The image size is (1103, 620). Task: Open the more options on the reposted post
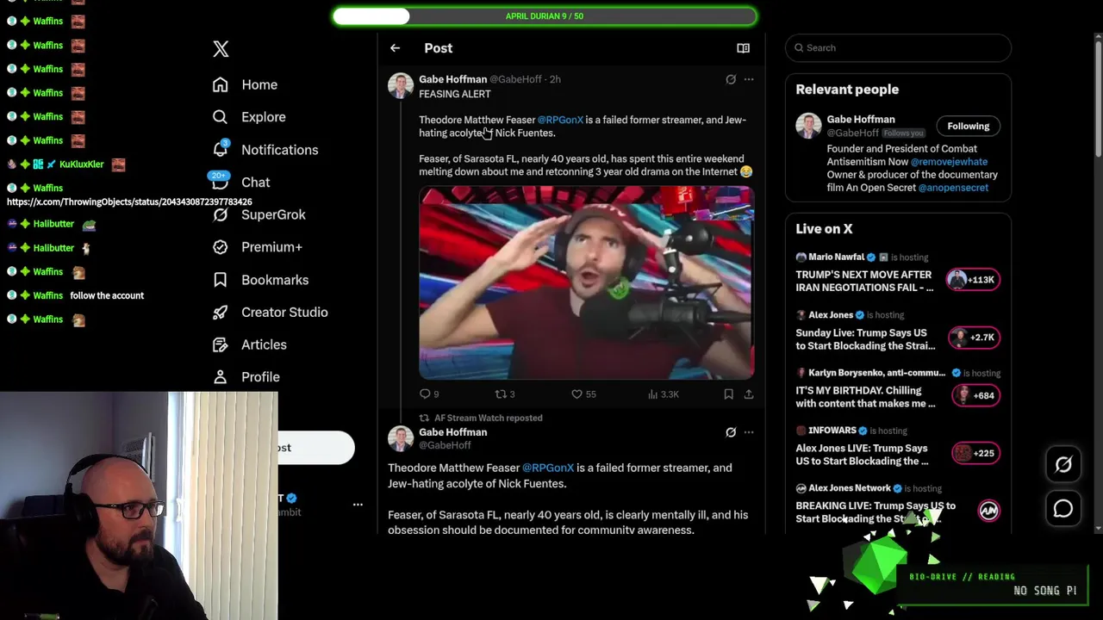(749, 432)
